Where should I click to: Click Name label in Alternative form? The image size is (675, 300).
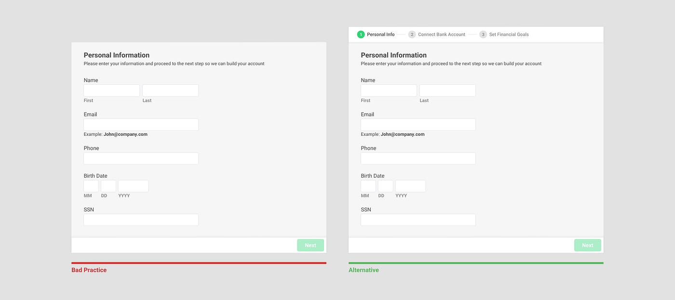(x=368, y=80)
